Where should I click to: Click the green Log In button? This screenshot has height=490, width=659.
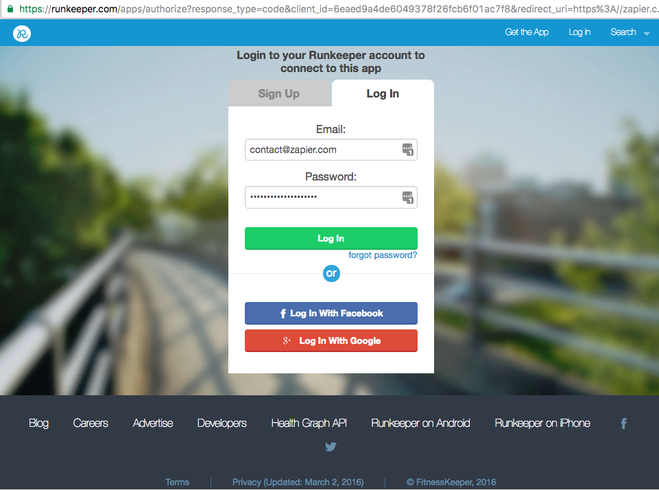click(x=331, y=239)
